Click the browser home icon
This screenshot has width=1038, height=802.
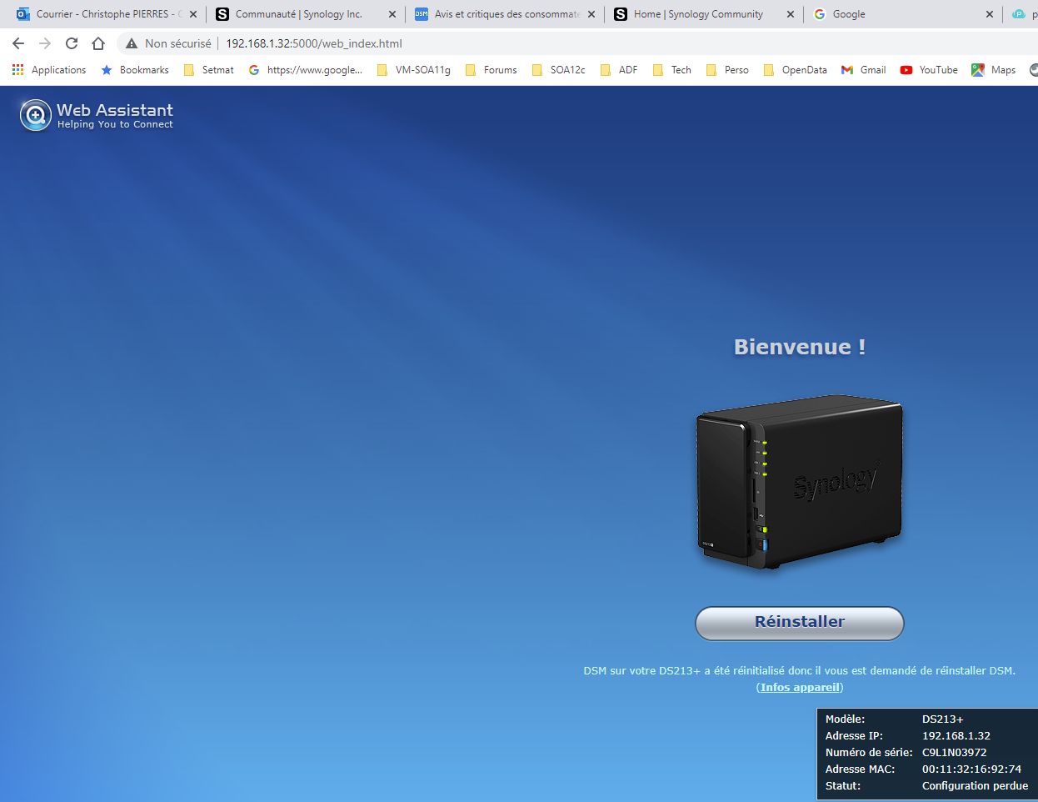coord(98,43)
